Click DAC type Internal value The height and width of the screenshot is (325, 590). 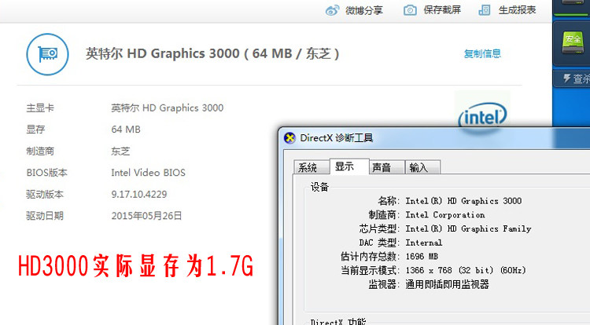pyautogui.click(x=424, y=243)
